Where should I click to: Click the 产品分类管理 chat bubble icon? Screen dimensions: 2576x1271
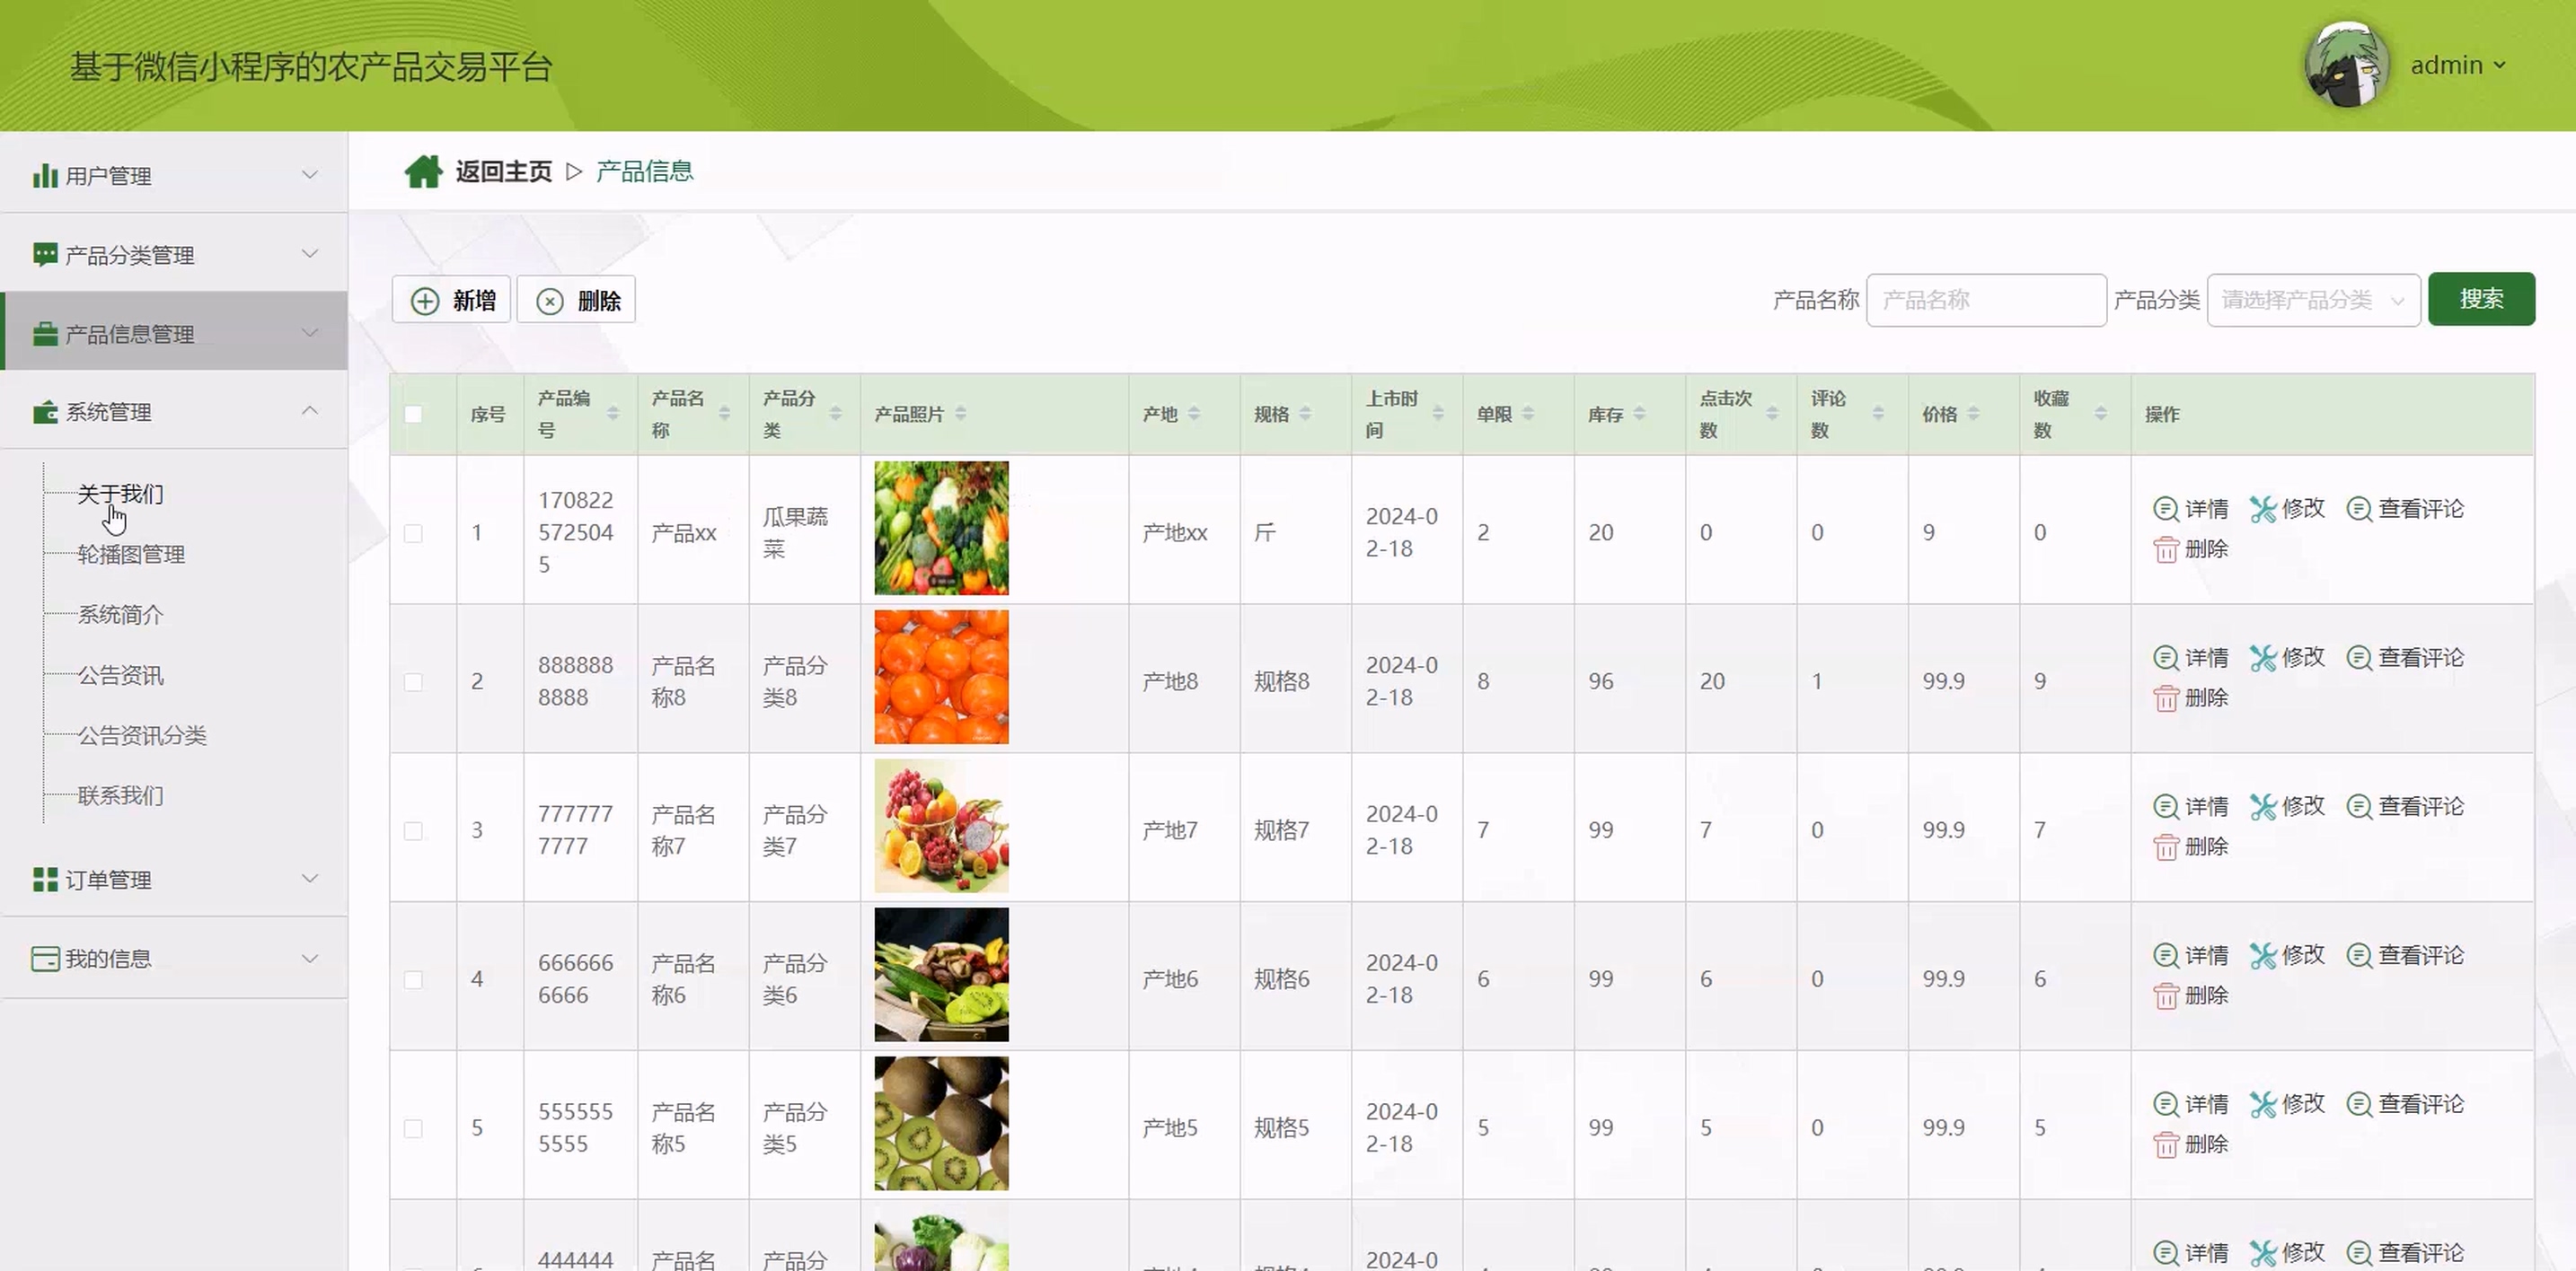point(45,255)
